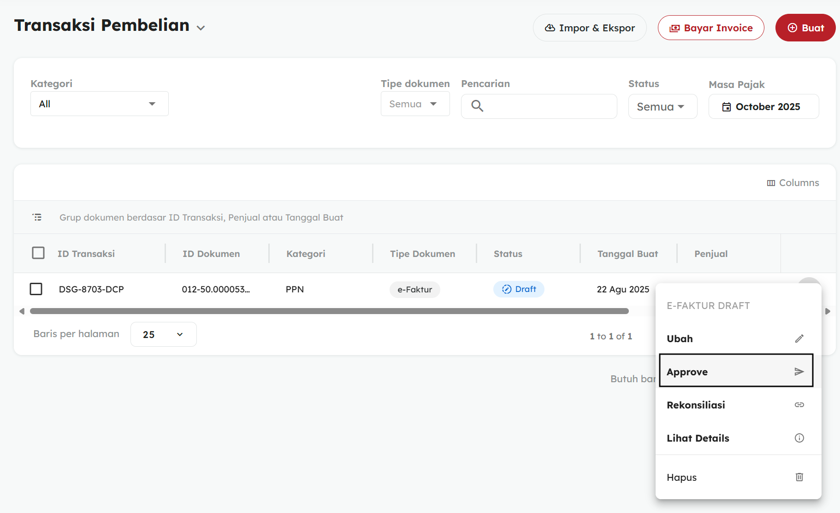Click the trash icon beside Hapus
Screen dimensions: 840x513
point(799,477)
